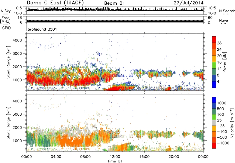Click the 'Power [dB]' color bar title
The image size is (235, 163).
[224, 62]
